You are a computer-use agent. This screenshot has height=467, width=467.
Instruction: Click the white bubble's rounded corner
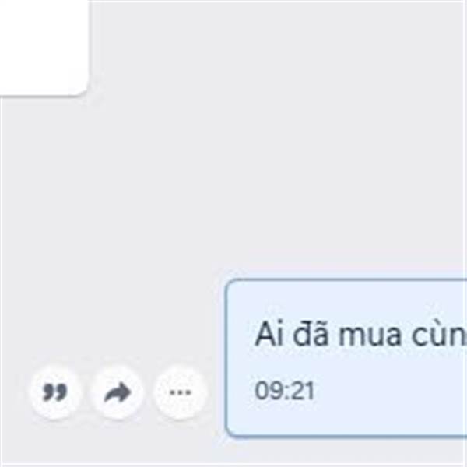click(80, 87)
